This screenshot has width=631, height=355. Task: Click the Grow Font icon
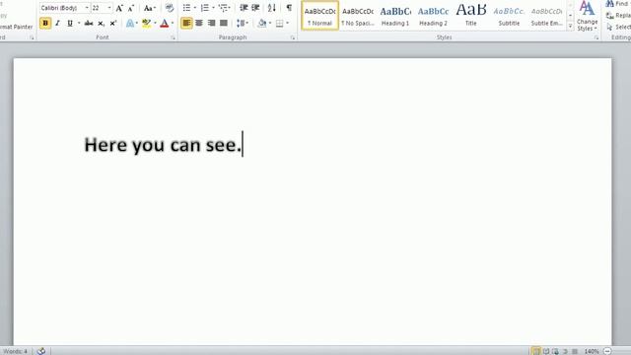point(119,8)
